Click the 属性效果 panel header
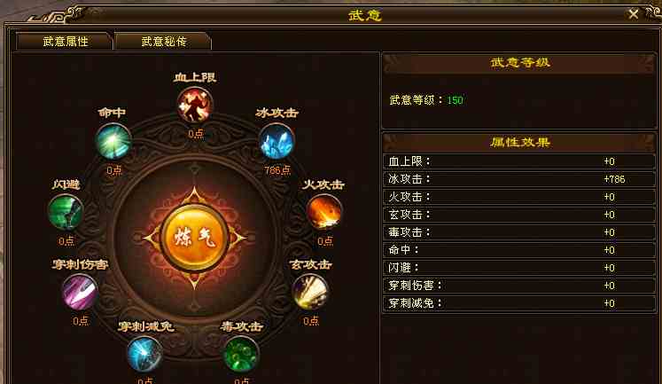Image resolution: width=662 pixels, height=384 pixels. coord(519,143)
